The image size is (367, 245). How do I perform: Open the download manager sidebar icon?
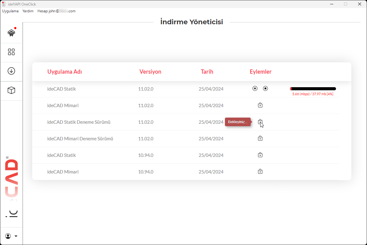[11, 71]
